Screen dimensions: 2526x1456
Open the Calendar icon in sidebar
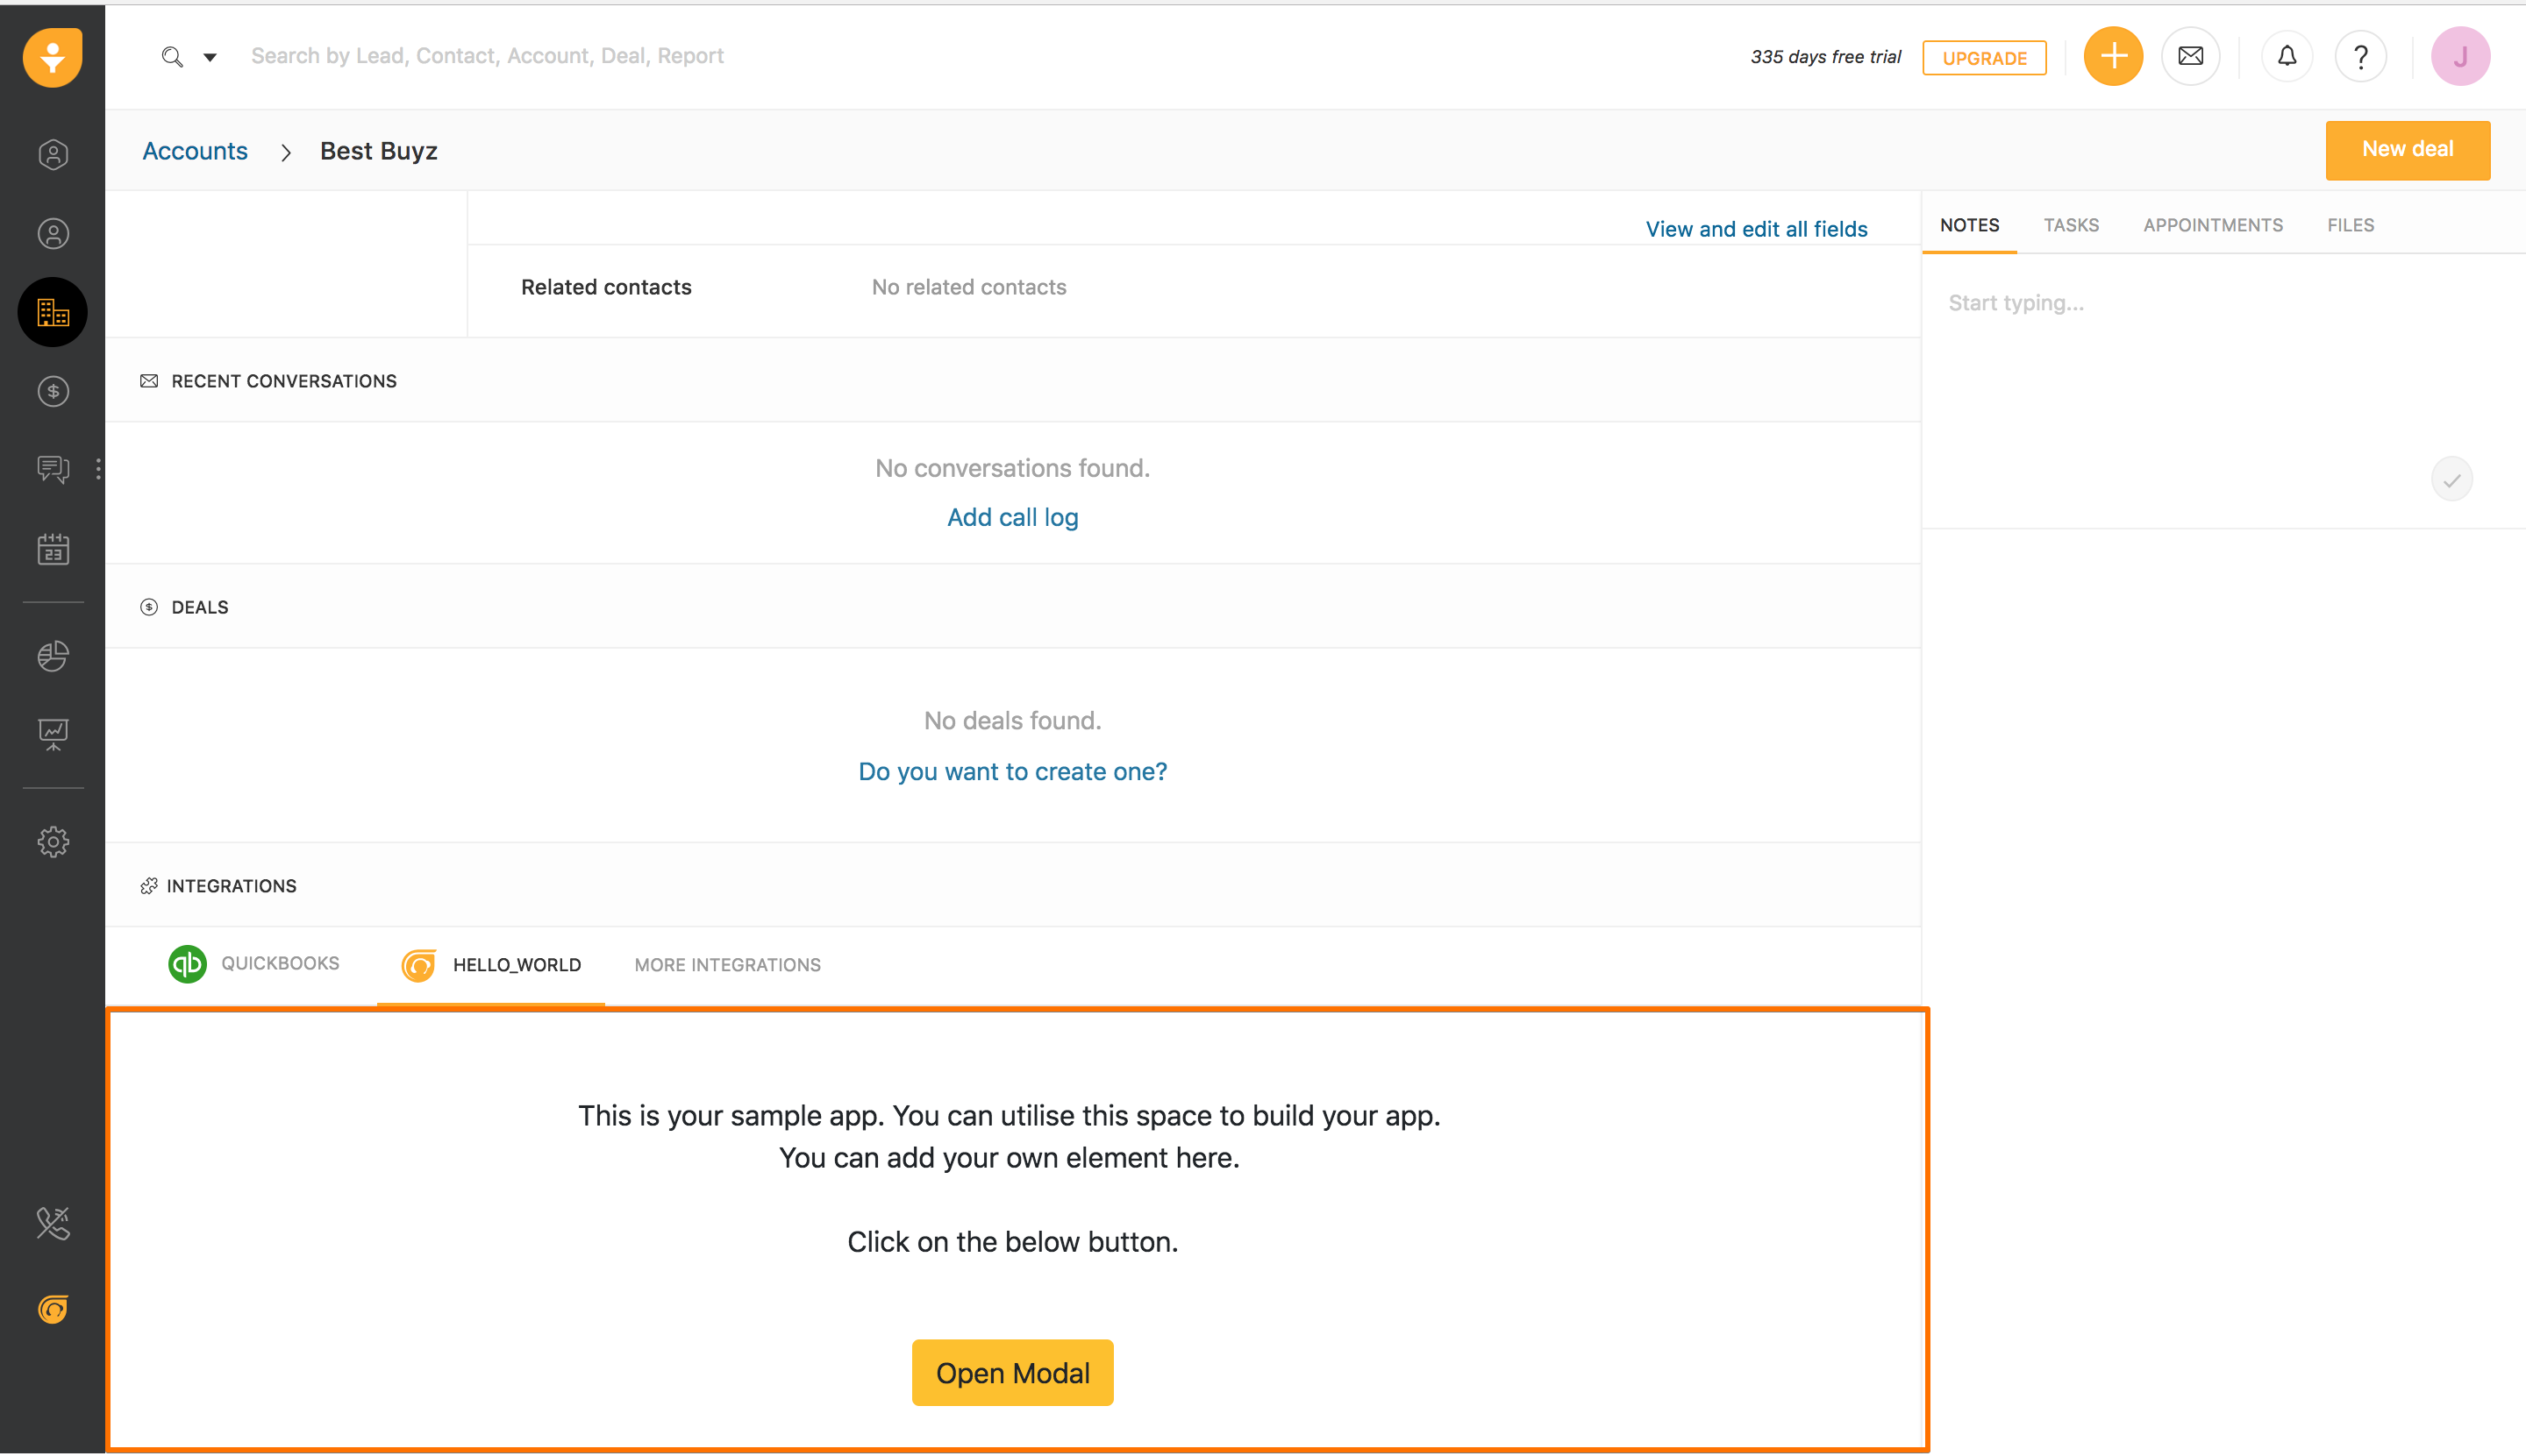53,548
